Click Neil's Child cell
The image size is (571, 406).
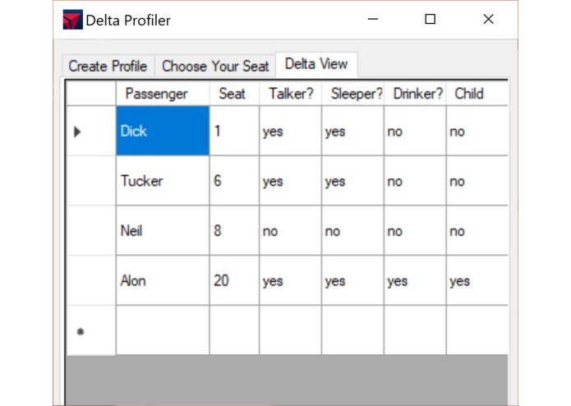[477, 231]
